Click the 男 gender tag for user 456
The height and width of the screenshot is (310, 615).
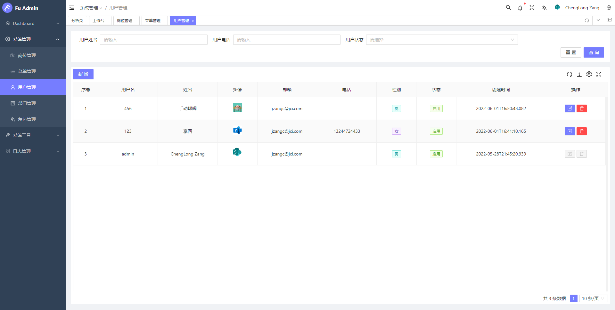(x=397, y=108)
